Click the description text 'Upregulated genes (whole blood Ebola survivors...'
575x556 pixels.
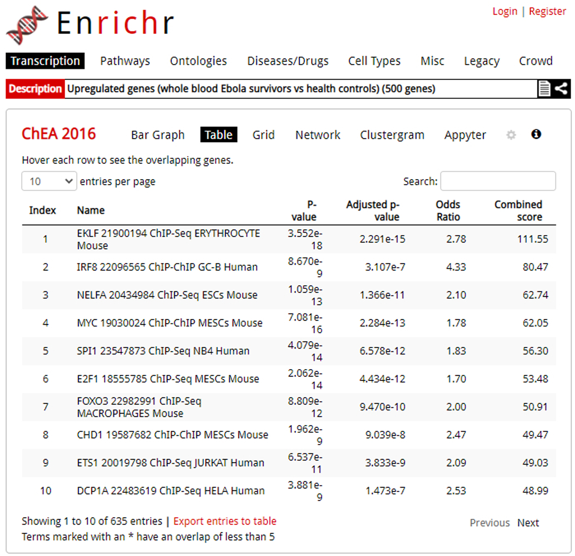251,89
